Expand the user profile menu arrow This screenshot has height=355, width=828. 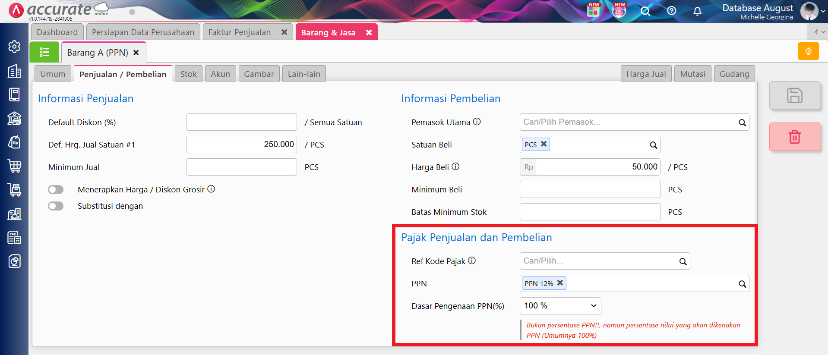[x=823, y=12]
